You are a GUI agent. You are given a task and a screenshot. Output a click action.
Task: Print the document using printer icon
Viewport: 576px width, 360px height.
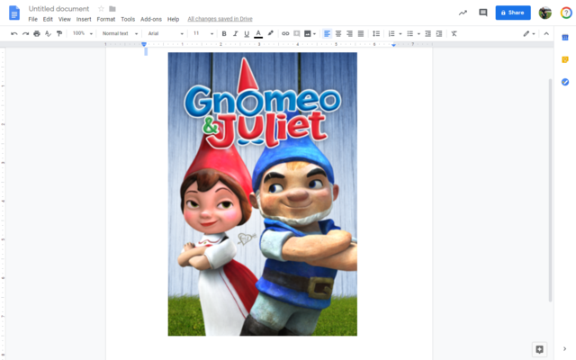(37, 33)
